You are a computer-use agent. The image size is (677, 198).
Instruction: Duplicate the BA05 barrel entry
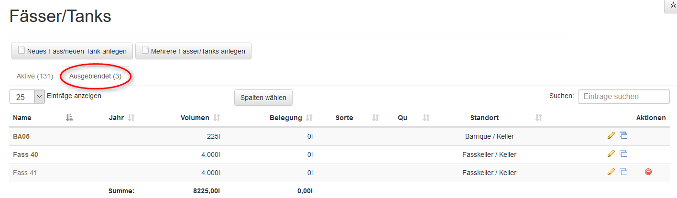pos(623,136)
